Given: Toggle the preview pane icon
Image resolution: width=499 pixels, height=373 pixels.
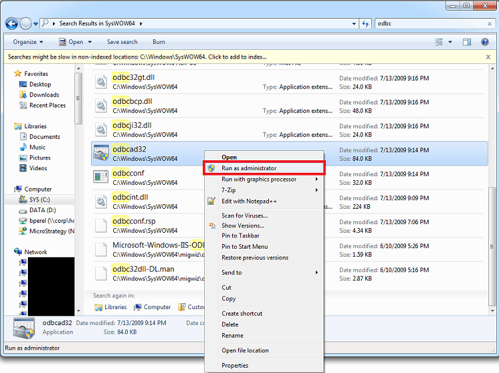Looking at the screenshot, I should point(467,42).
